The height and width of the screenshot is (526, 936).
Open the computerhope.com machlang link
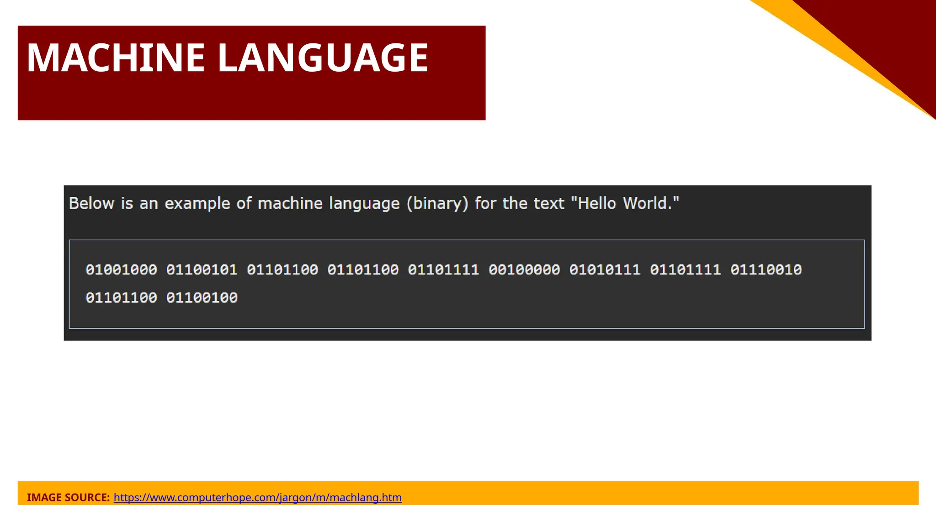pos(257,497)
